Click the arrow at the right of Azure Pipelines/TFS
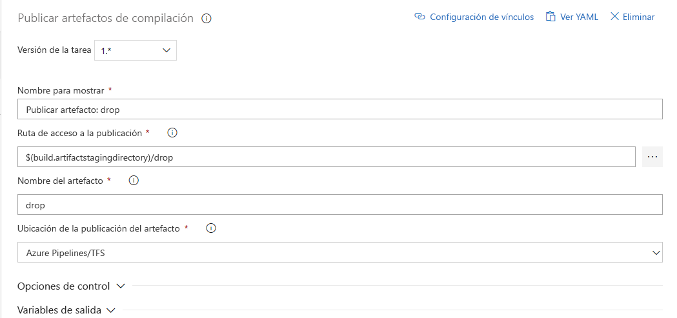Screen dimensions: 677x318 coord(656,252)
